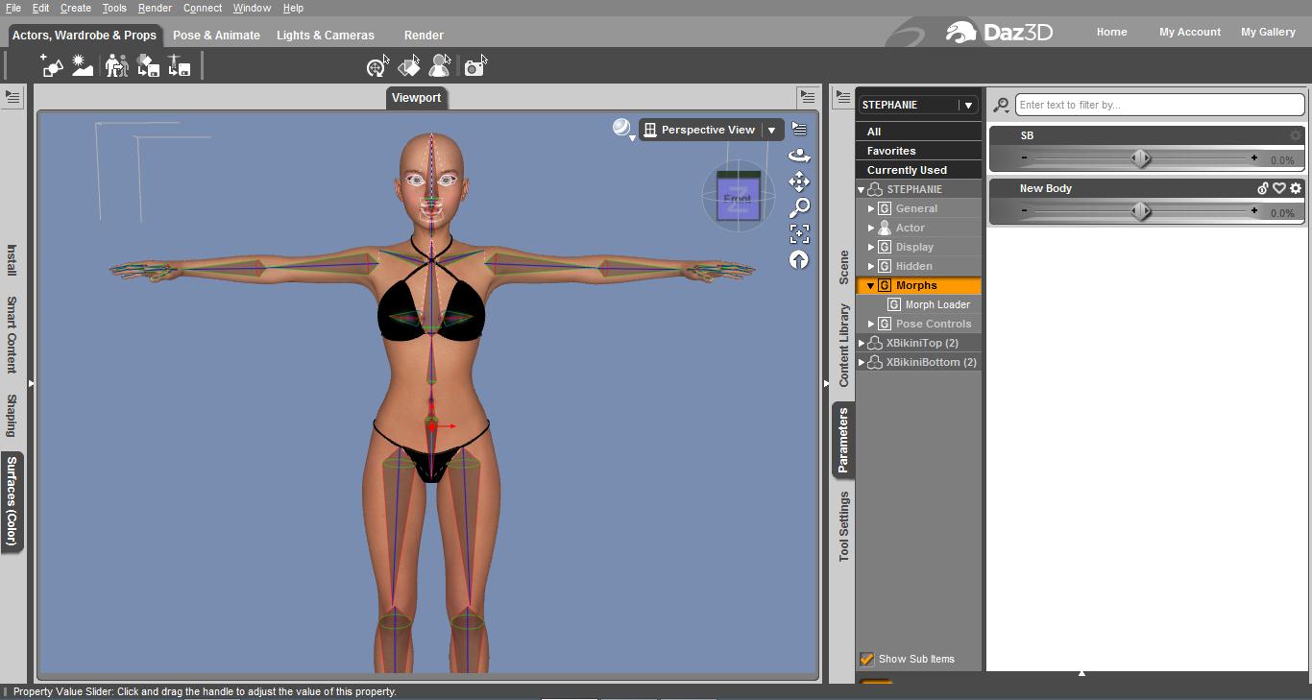1312x700 pixels.
Task: Collapse the STEPHANIE tree node
Action: pyautogui.click(x=862, y=189)
